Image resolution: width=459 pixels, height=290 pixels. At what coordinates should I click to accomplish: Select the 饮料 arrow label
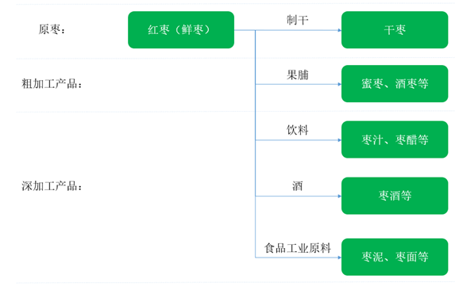click(x=298, y=130)
